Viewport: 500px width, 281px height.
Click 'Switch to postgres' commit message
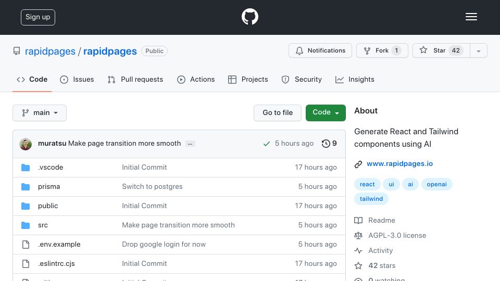(152, 187)
